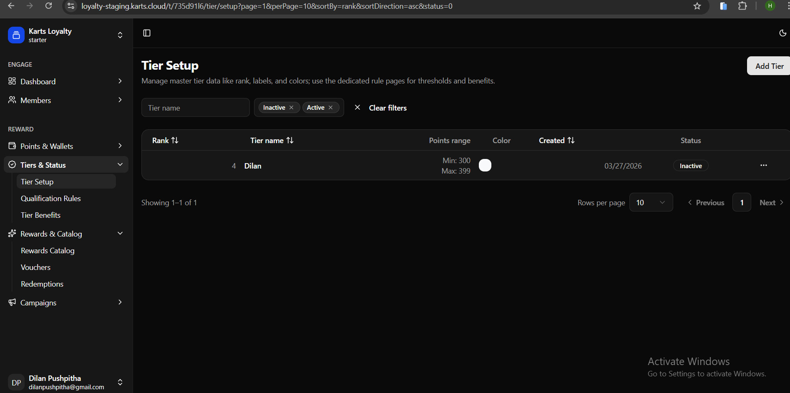The height and width of the screenshot is (393, 790).
Task: Switch theme with the moon icon
Action: pos(782,33)
